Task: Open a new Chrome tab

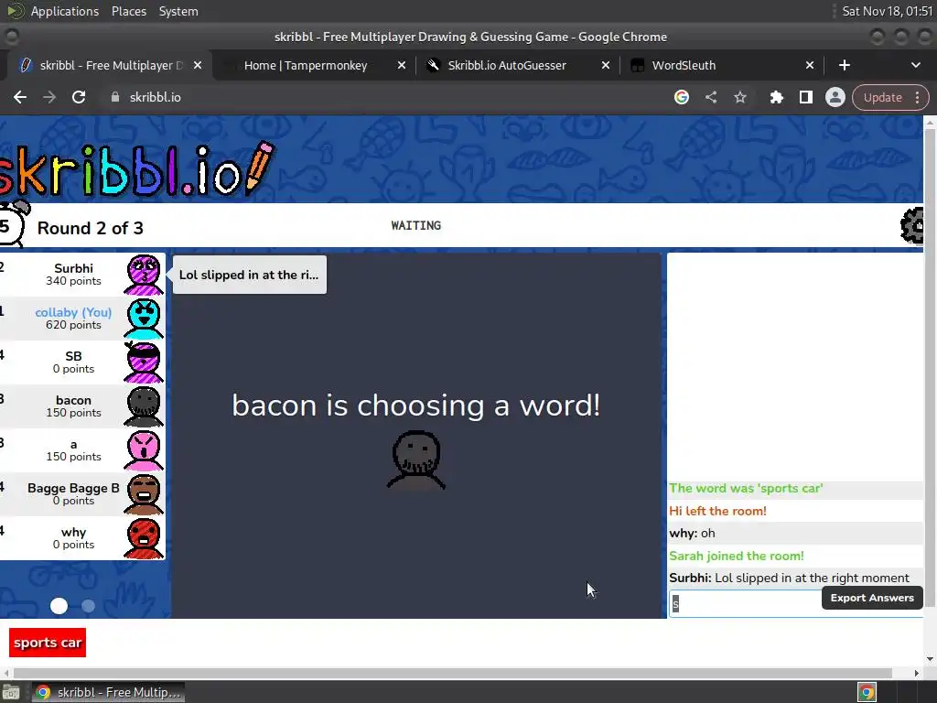Action: [845, 65]
